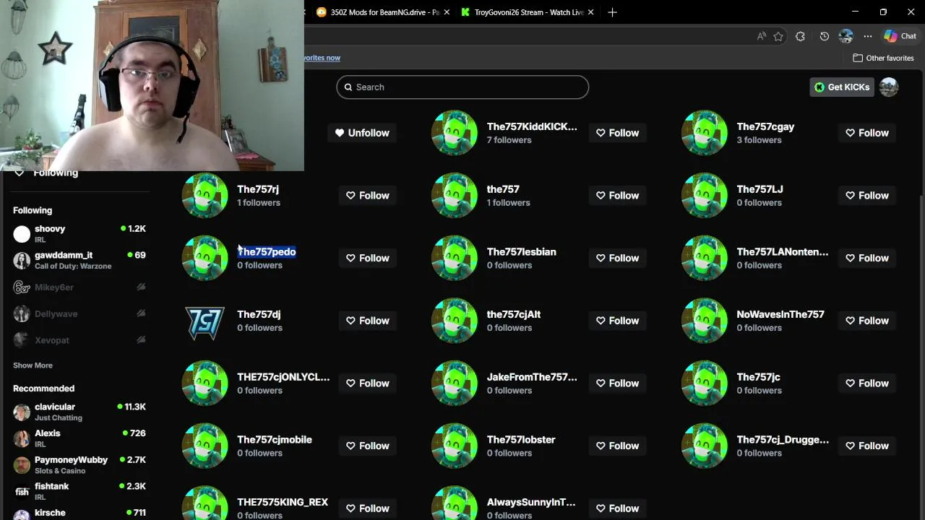The image size is (925, 520).
Task: Switch to 350Z Mods for BeamNG.drive tab
Action: pos(382,12)
